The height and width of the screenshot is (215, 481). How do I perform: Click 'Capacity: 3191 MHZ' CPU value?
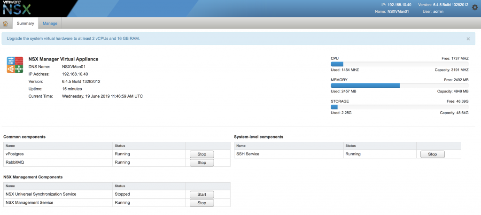pos(451,70)
